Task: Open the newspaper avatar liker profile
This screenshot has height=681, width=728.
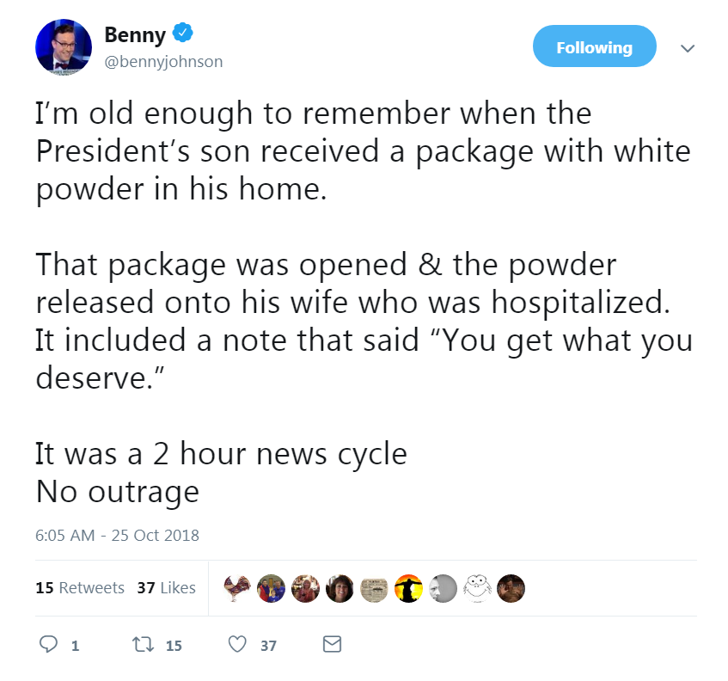Action: click(374, 588)
